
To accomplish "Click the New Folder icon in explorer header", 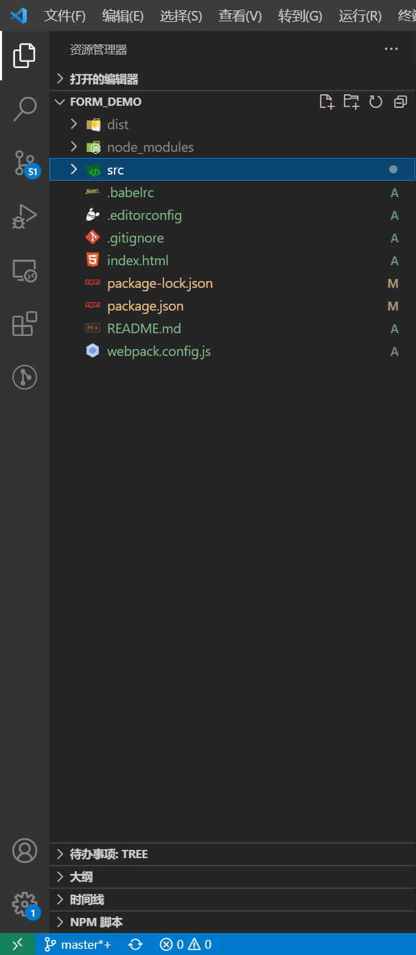I will [351, 102].
